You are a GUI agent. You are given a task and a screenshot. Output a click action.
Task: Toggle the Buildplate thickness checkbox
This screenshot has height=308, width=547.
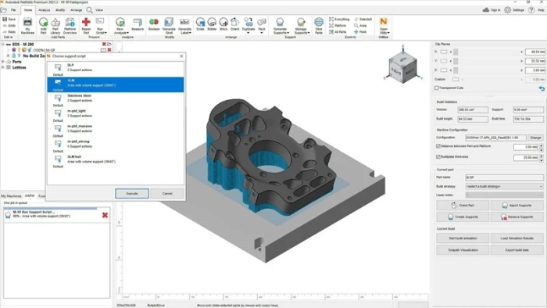click(438, 157)
